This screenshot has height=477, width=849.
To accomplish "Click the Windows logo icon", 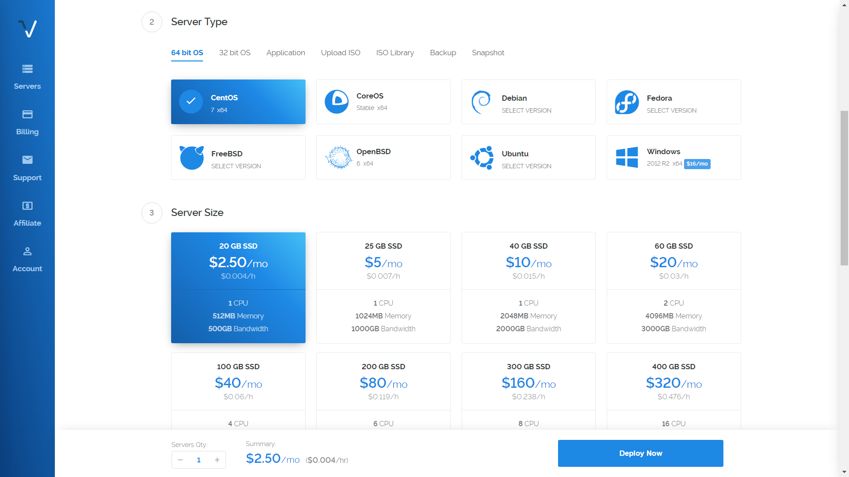I will pos(627,157).
